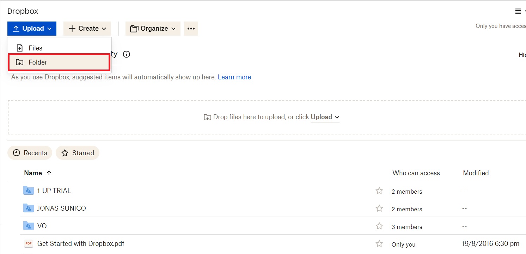The height and width of the screenshot is (254, 526).
Task: Open Get Started with Dropbox.pdf
Action: coord(81,243)
